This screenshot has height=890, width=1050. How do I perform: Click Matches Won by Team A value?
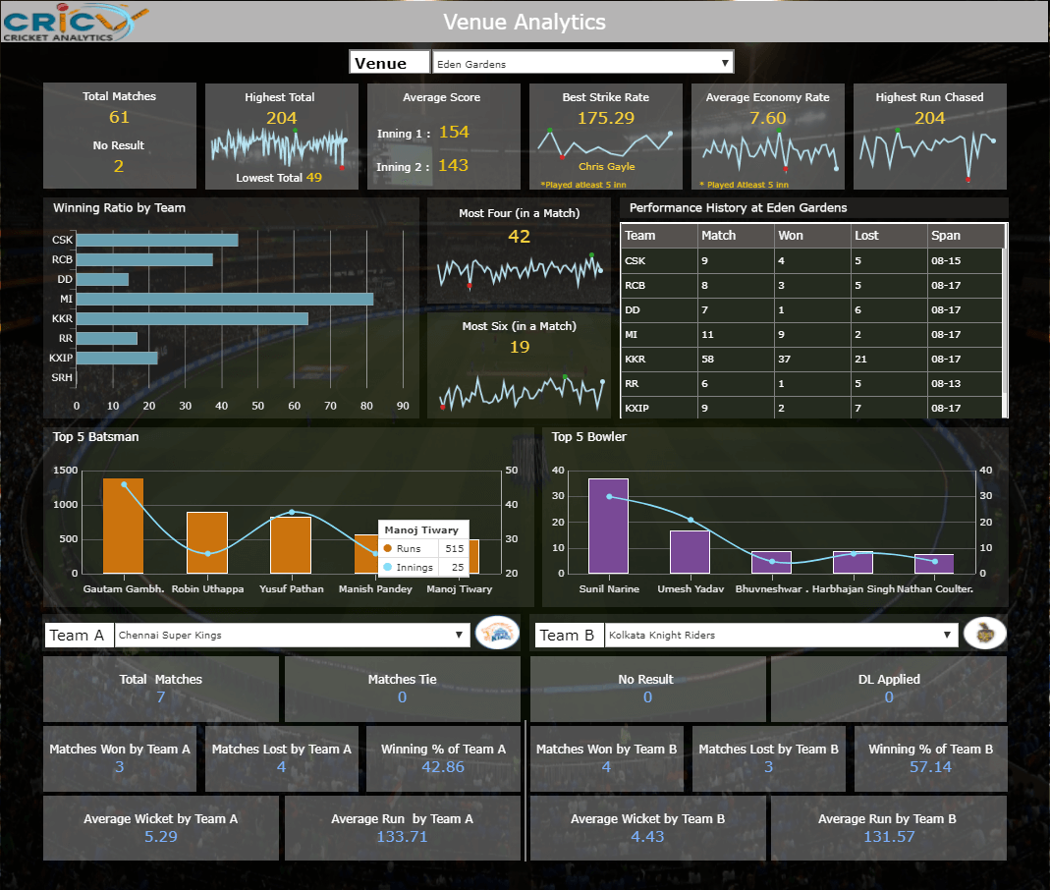[x=119, y=767]
